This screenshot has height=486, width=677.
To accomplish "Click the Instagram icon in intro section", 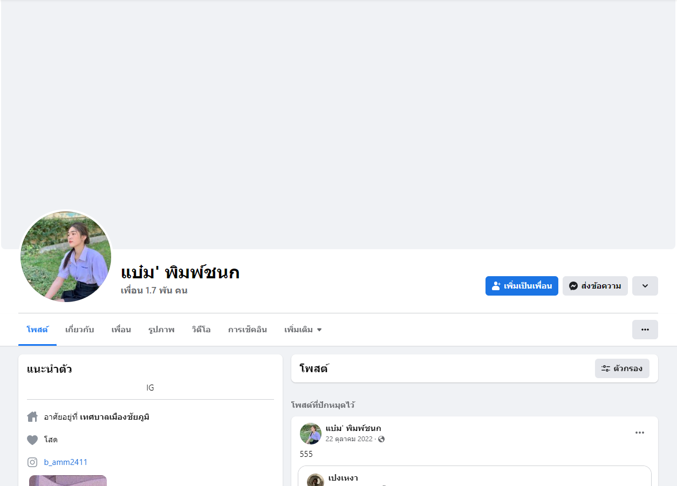I will 32,462.
